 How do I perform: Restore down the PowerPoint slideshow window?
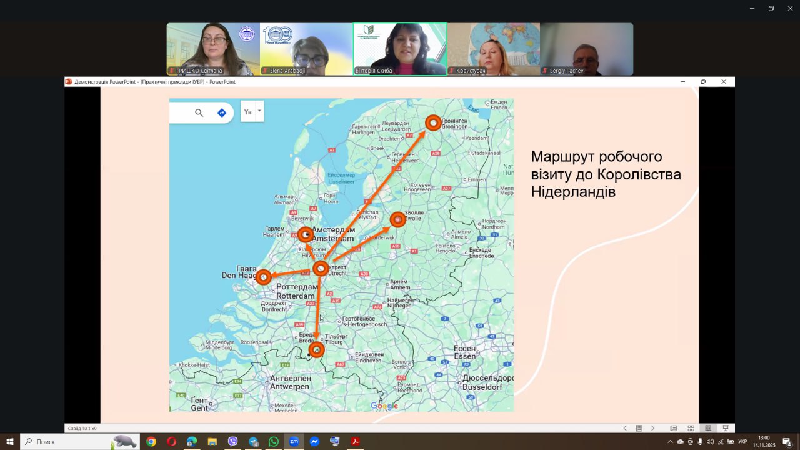click(703, 82)
